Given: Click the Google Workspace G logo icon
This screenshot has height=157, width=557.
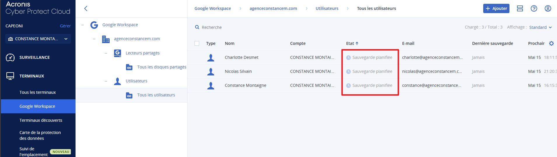Looking at the screenshot, I should (x=94, y=25).
